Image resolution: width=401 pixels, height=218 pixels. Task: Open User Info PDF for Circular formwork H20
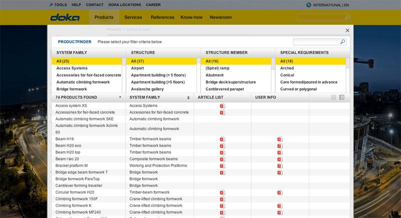280,192
